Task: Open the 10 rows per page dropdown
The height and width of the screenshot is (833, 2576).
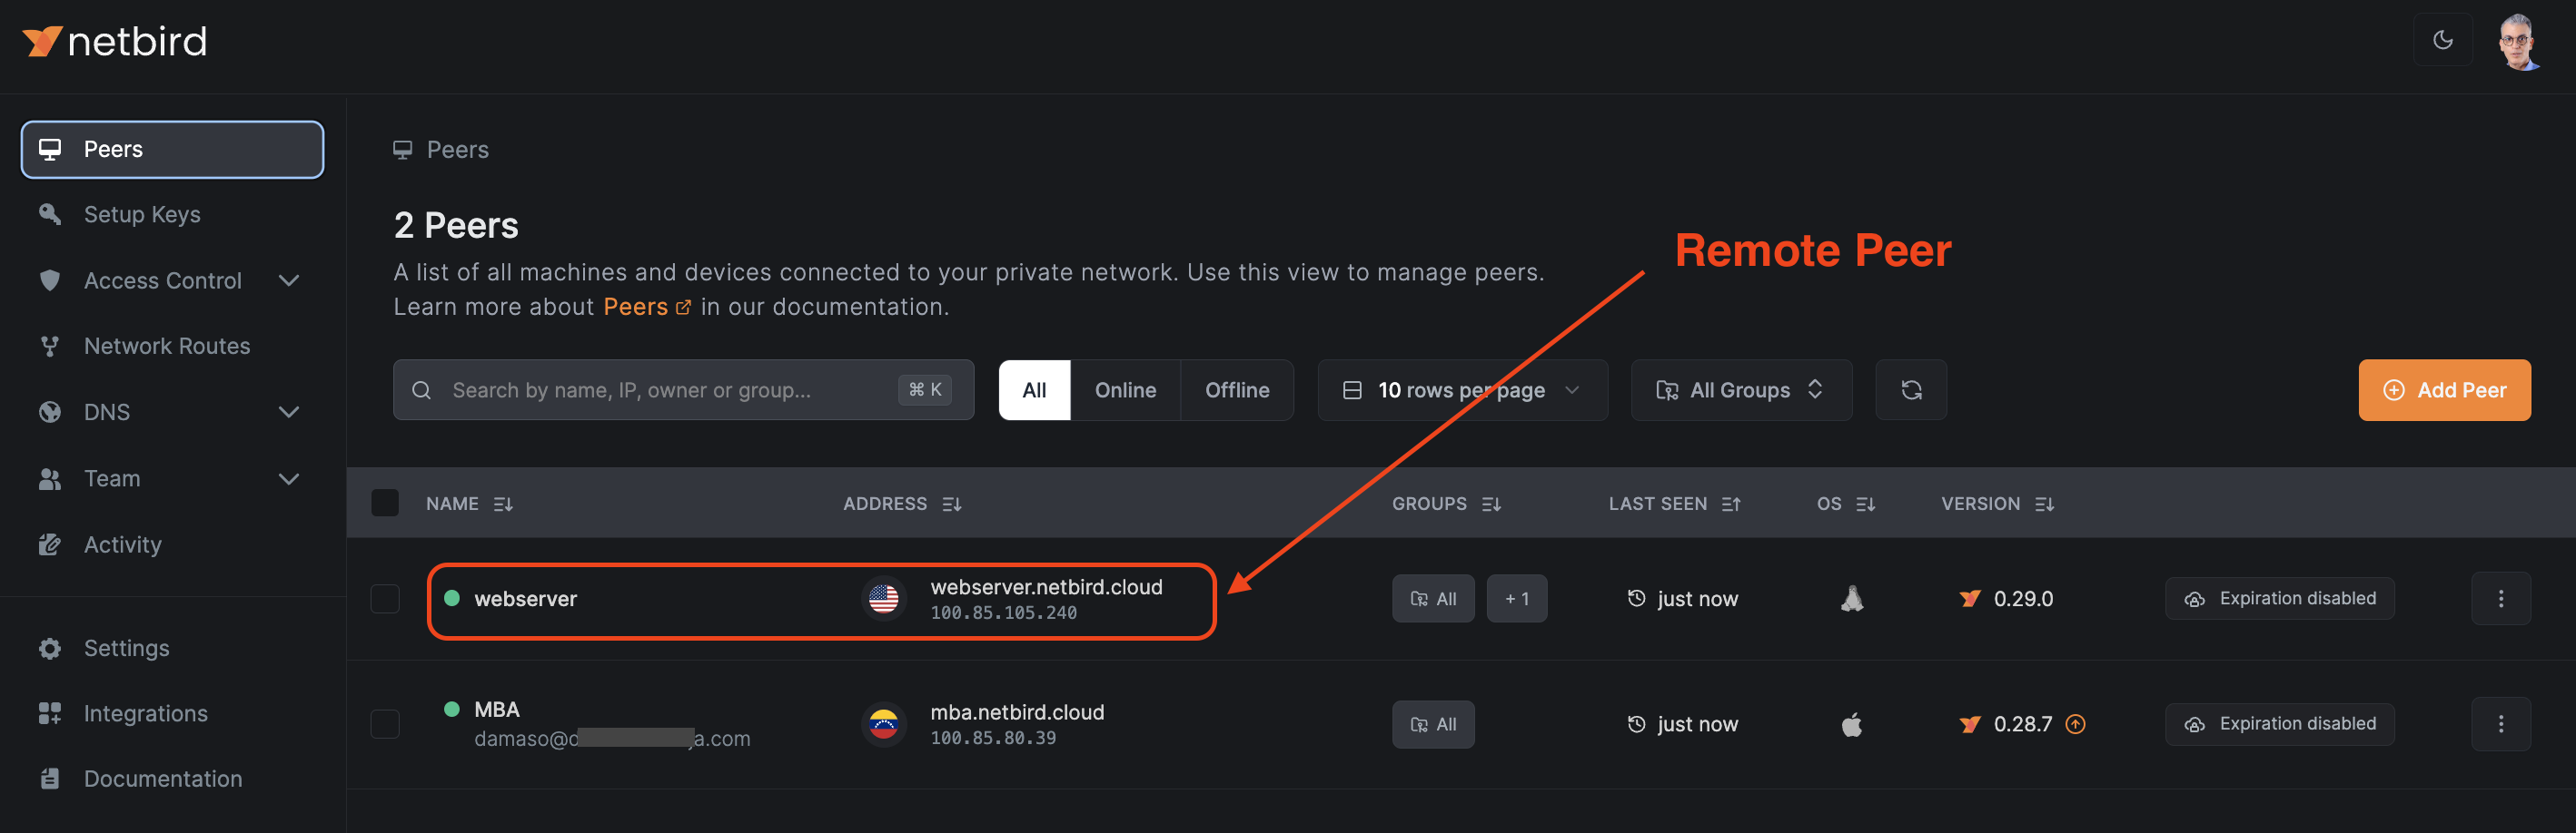Action: click(x=1461, y=389)
